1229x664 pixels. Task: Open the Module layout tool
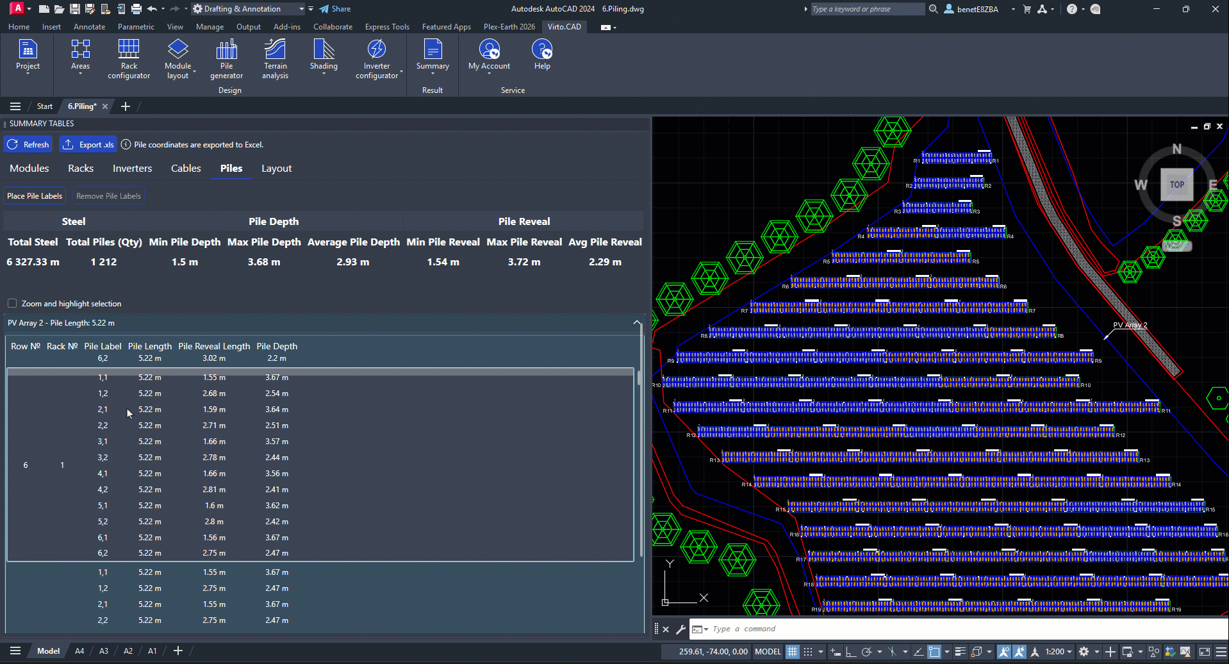pyautogui.click(x=177, y=58)
